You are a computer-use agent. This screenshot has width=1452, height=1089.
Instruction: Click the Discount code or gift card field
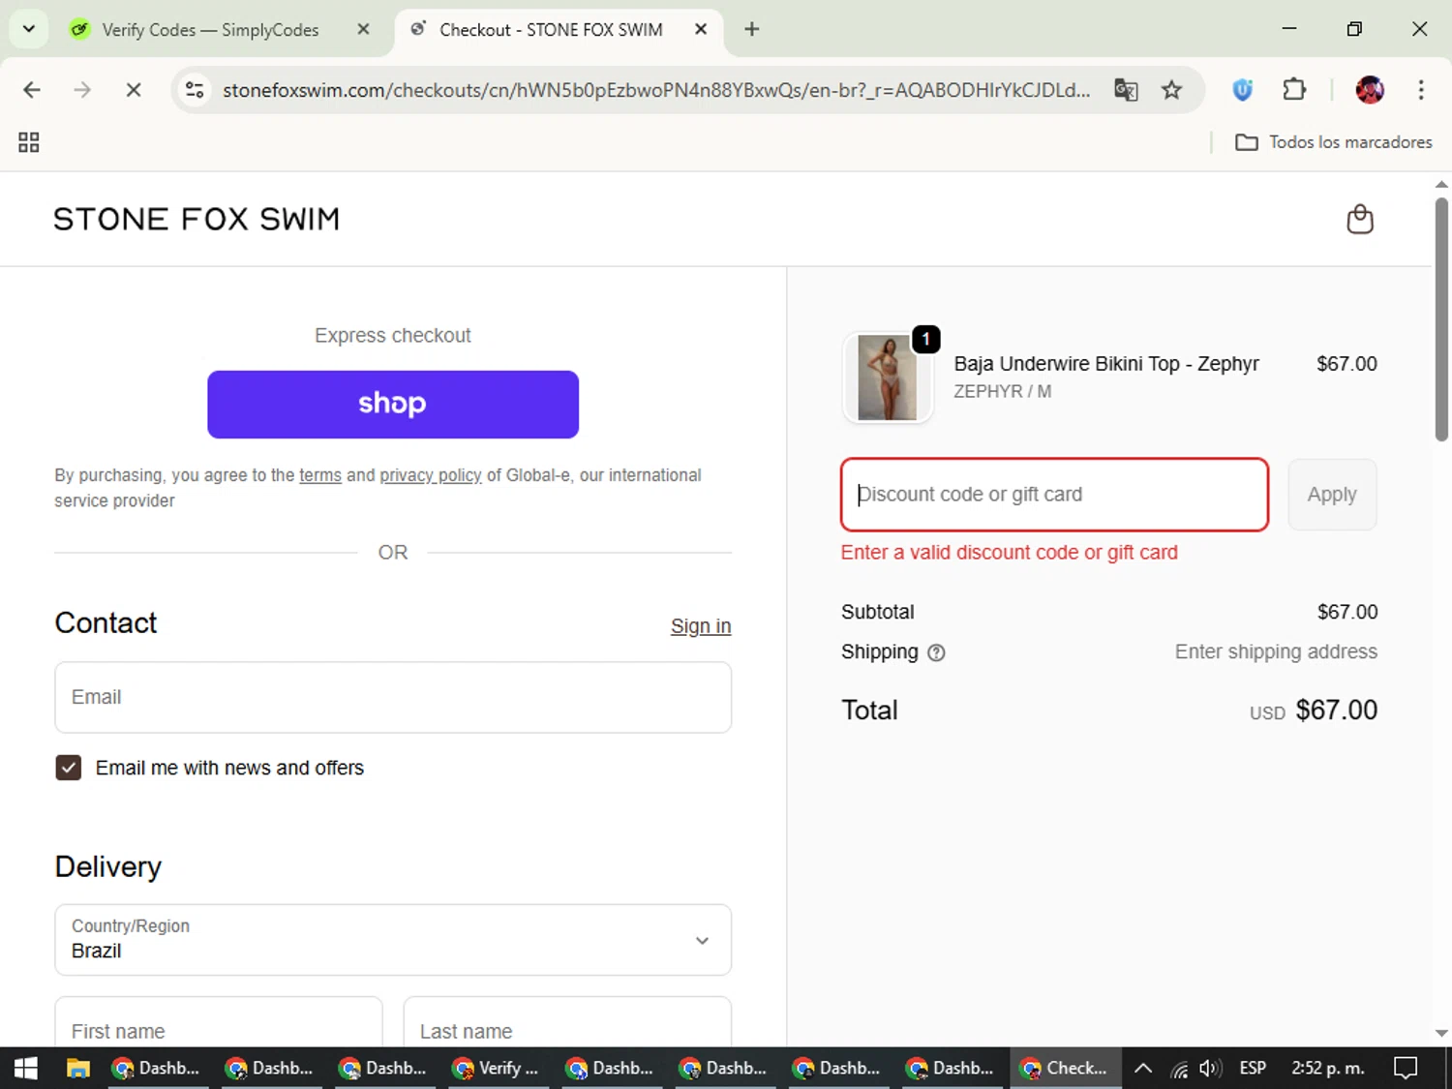click(x=1055, y=495)
